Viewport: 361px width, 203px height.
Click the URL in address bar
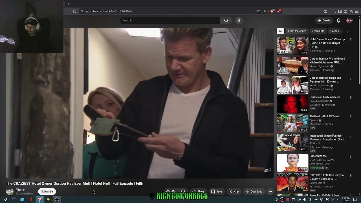click(109, 11)
